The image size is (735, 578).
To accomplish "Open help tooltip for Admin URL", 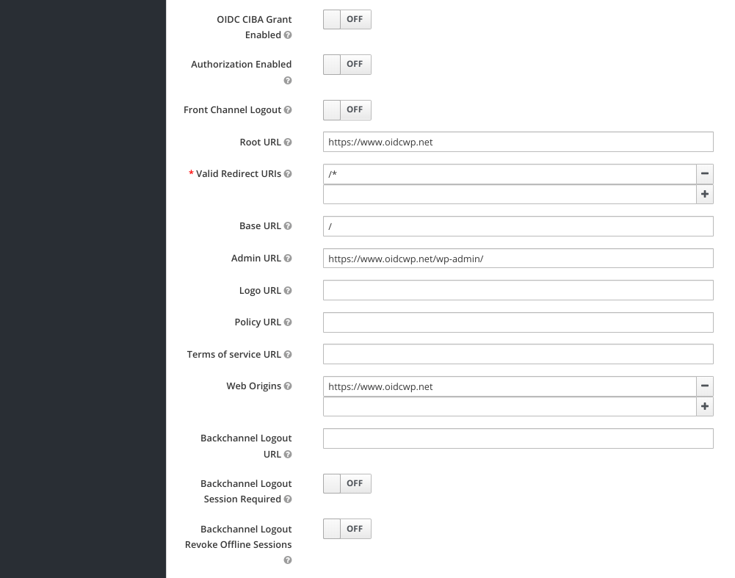I will [288, 258].
